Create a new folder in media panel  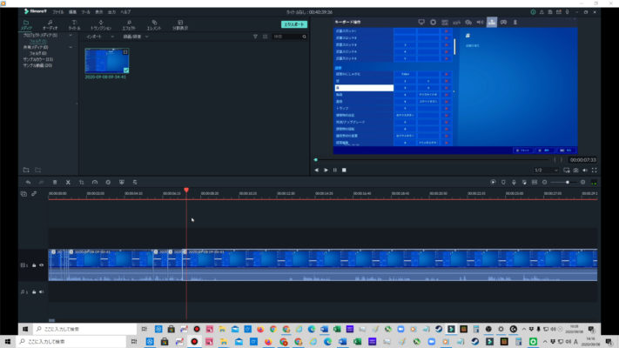tap(26, 170)
